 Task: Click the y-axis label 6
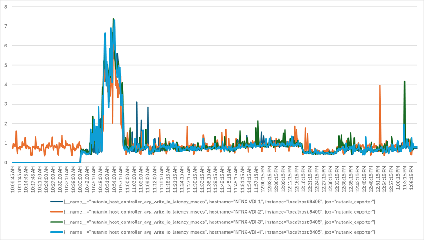tap(6, 46)
